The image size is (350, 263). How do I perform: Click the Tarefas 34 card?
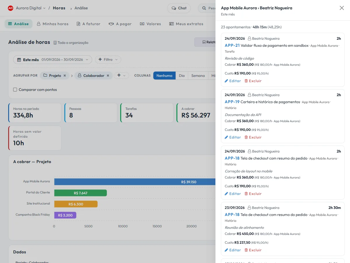[x=147, y=113]
